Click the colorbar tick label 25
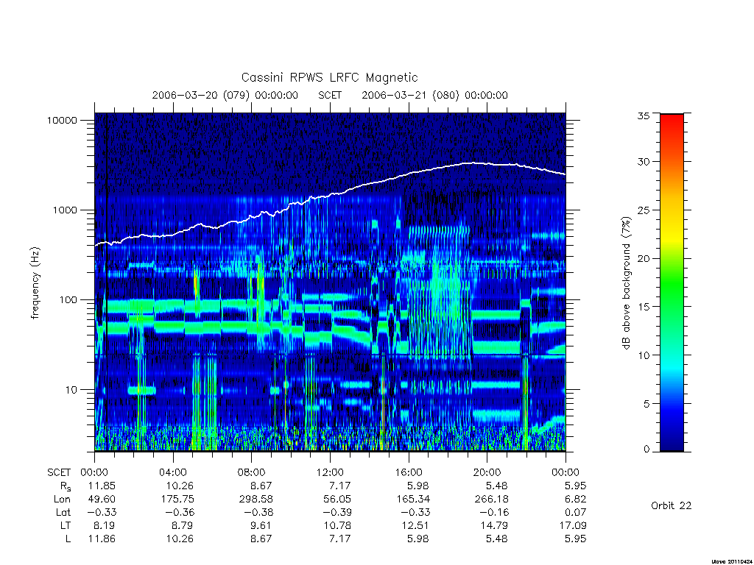Screen dimensions: 754x565 [x=644, y=210]
